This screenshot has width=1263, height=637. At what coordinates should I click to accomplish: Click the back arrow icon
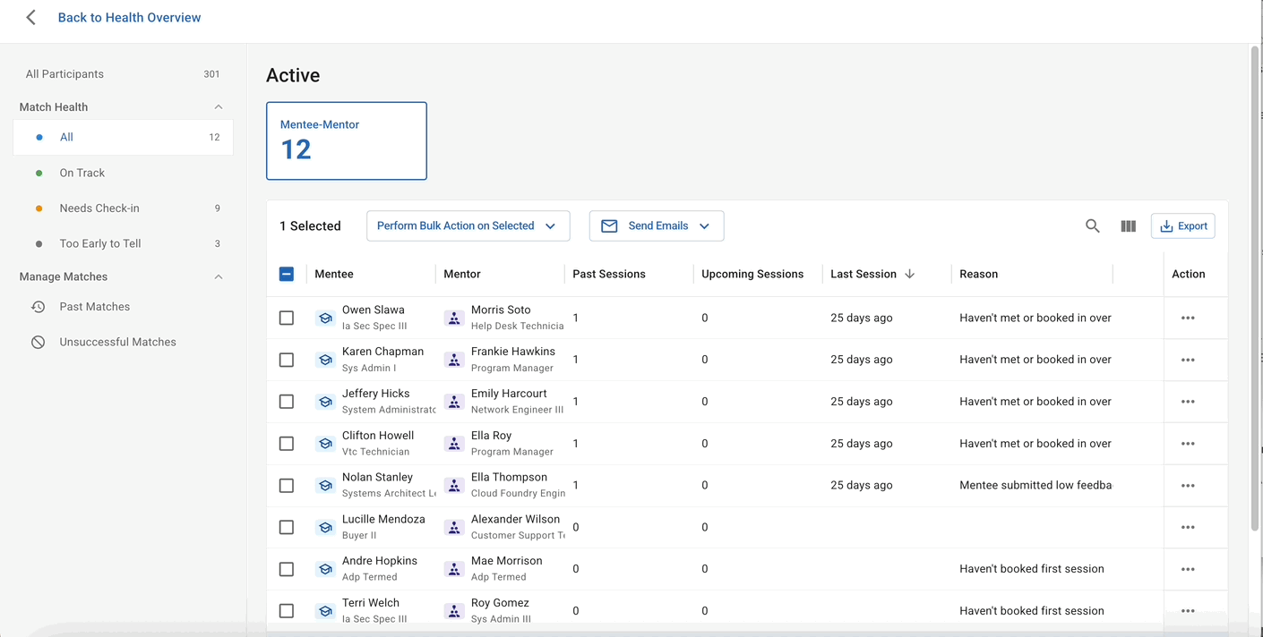coord(31,18)
